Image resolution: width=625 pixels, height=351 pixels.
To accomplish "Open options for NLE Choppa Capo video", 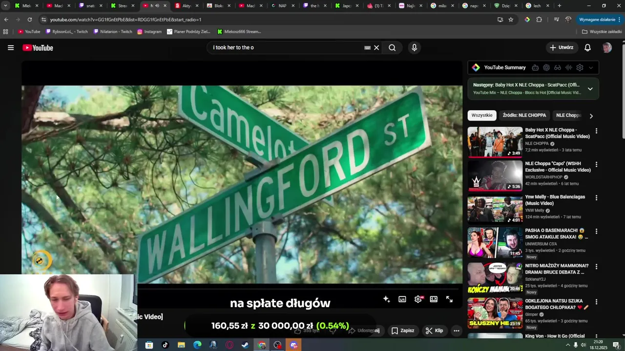I will click(x=596, y=165).
